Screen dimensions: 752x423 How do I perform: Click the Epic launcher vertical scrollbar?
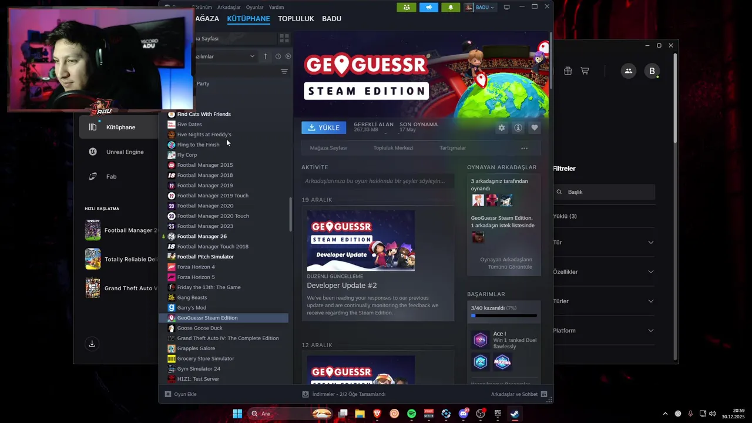(675, 97)
